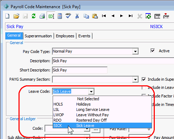Click the green dots window icon
Viewport: 174px width, 139px height.
click(x=148, y=16)
